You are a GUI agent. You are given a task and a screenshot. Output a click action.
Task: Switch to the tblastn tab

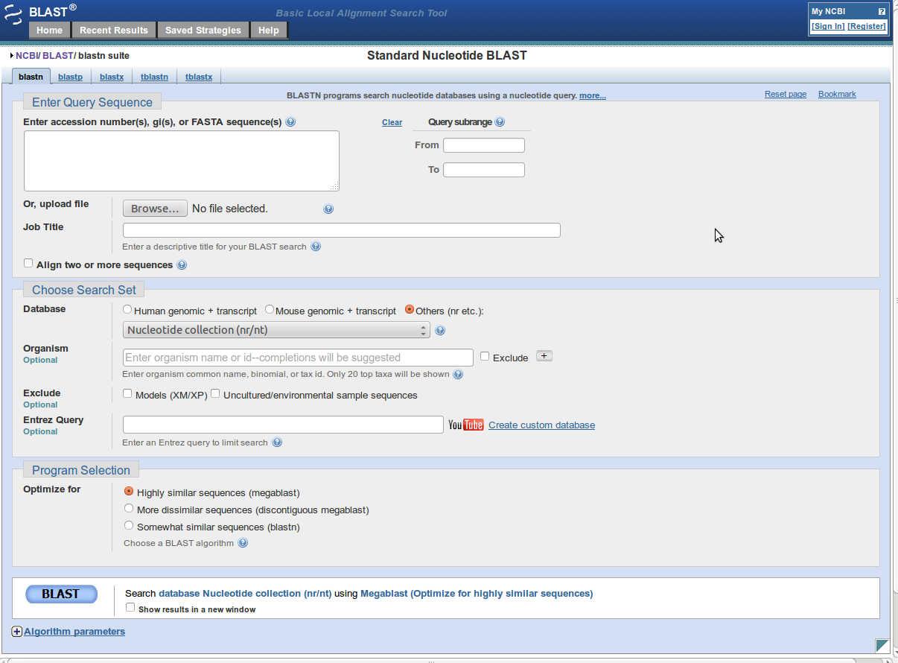[x=154, y=77]
